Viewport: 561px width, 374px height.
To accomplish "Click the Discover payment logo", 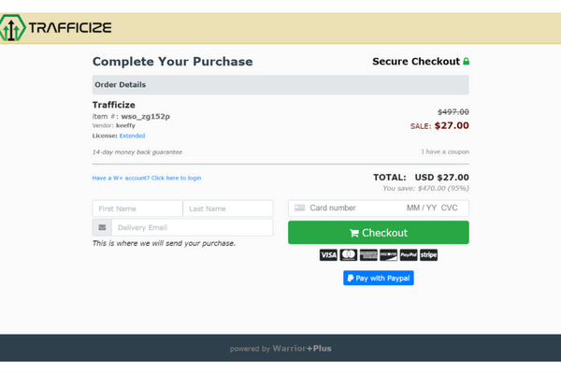I will [x=389, y=255].
